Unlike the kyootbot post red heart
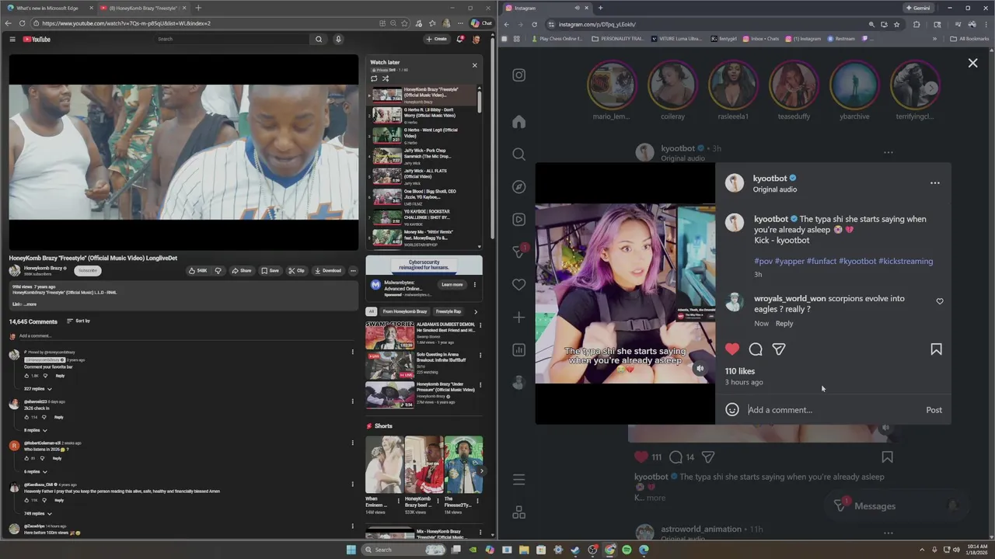Viewport: 995px width, 559px height. [x=732, y=349]
